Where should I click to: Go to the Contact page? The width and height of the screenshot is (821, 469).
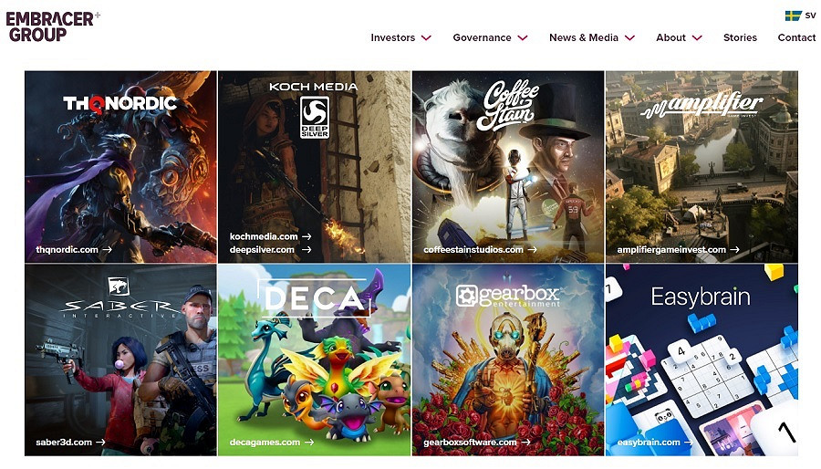point(796,37)
